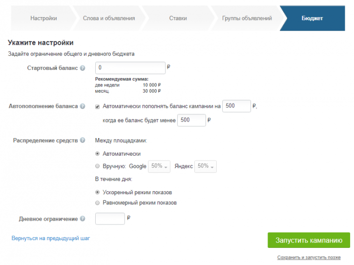The width and height of the screenshot is (354, 265).
Task: Show help for Распределение средств
Action: [83, 140]
